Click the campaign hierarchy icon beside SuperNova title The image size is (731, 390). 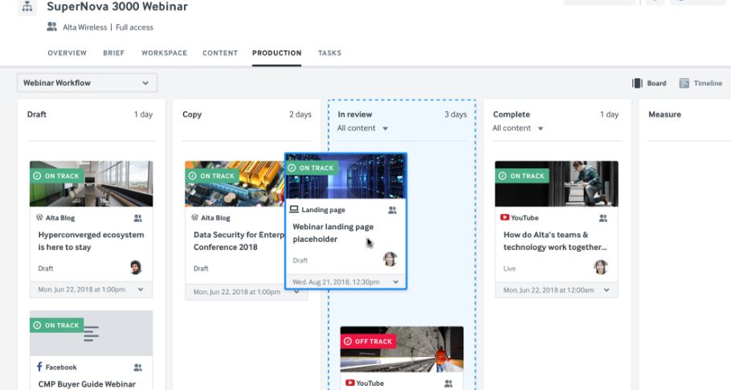coord(27,7)
